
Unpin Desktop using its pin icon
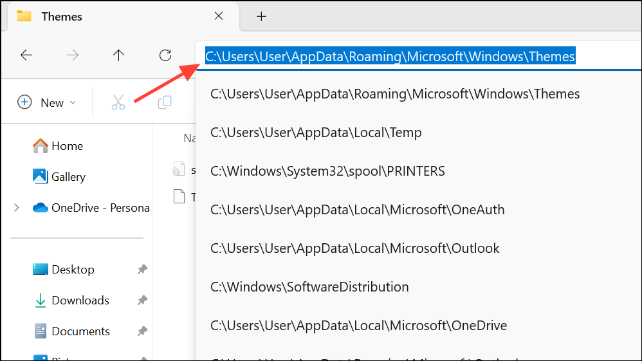point(142,269)
